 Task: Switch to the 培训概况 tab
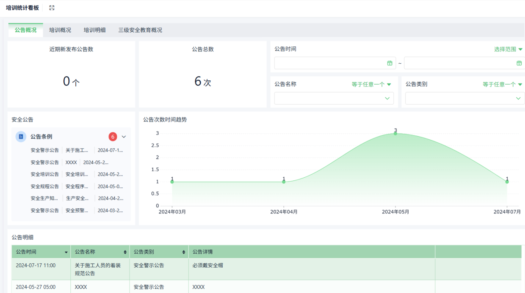click(x=60, y=30)
